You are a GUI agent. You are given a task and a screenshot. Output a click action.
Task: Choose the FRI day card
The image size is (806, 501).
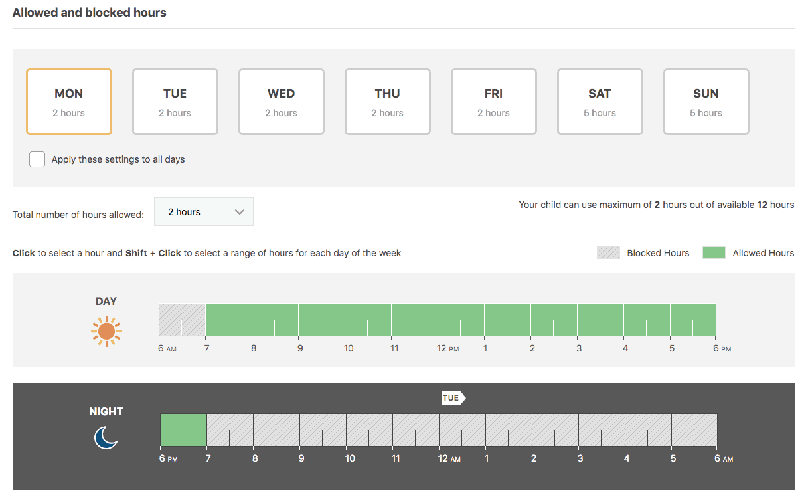[x=494, y=102]
